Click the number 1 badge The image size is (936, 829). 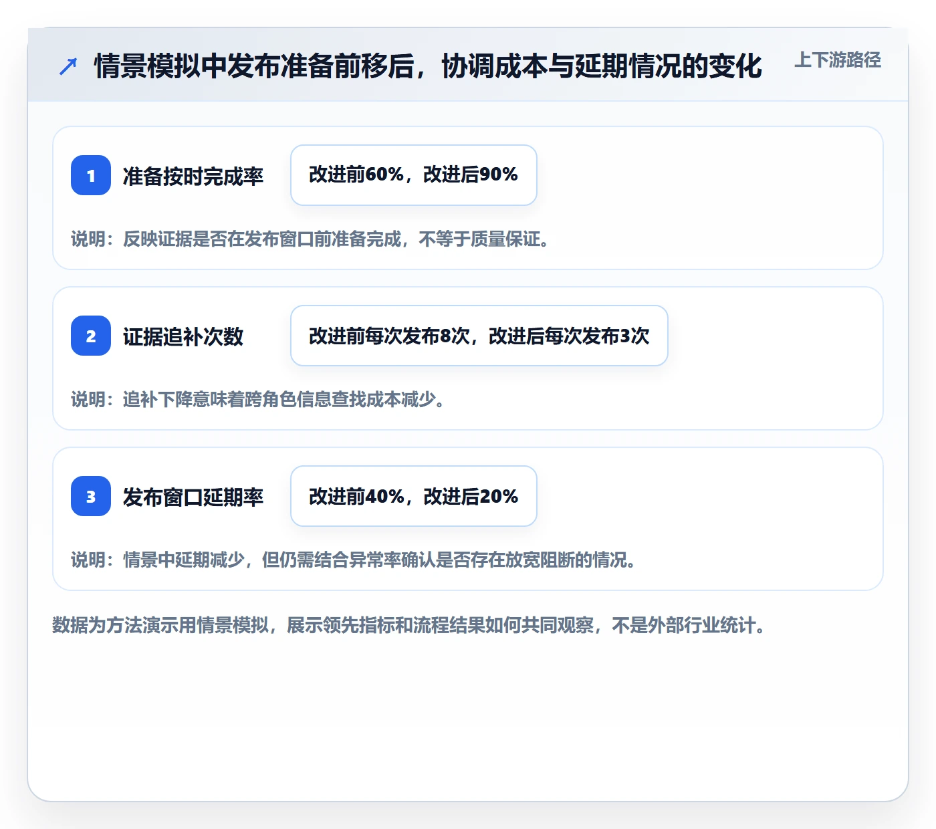coord(91,175)
